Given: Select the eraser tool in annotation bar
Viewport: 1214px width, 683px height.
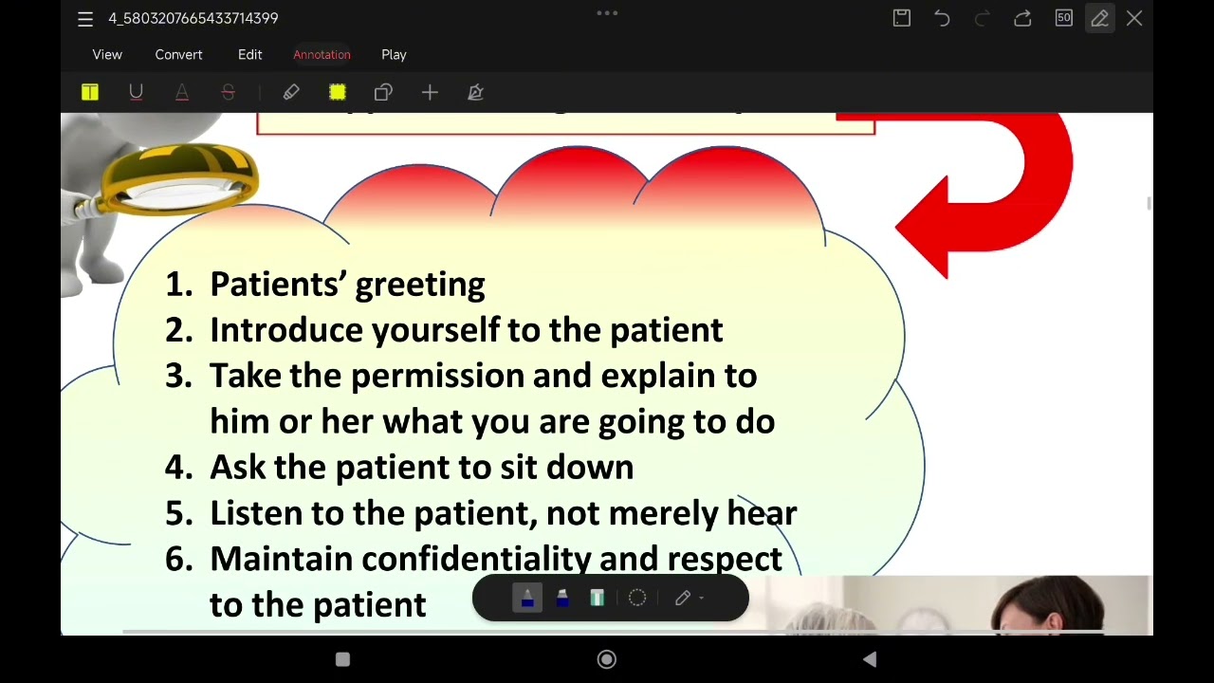Looking at the screenshot, I should click(x=291, y=92).
